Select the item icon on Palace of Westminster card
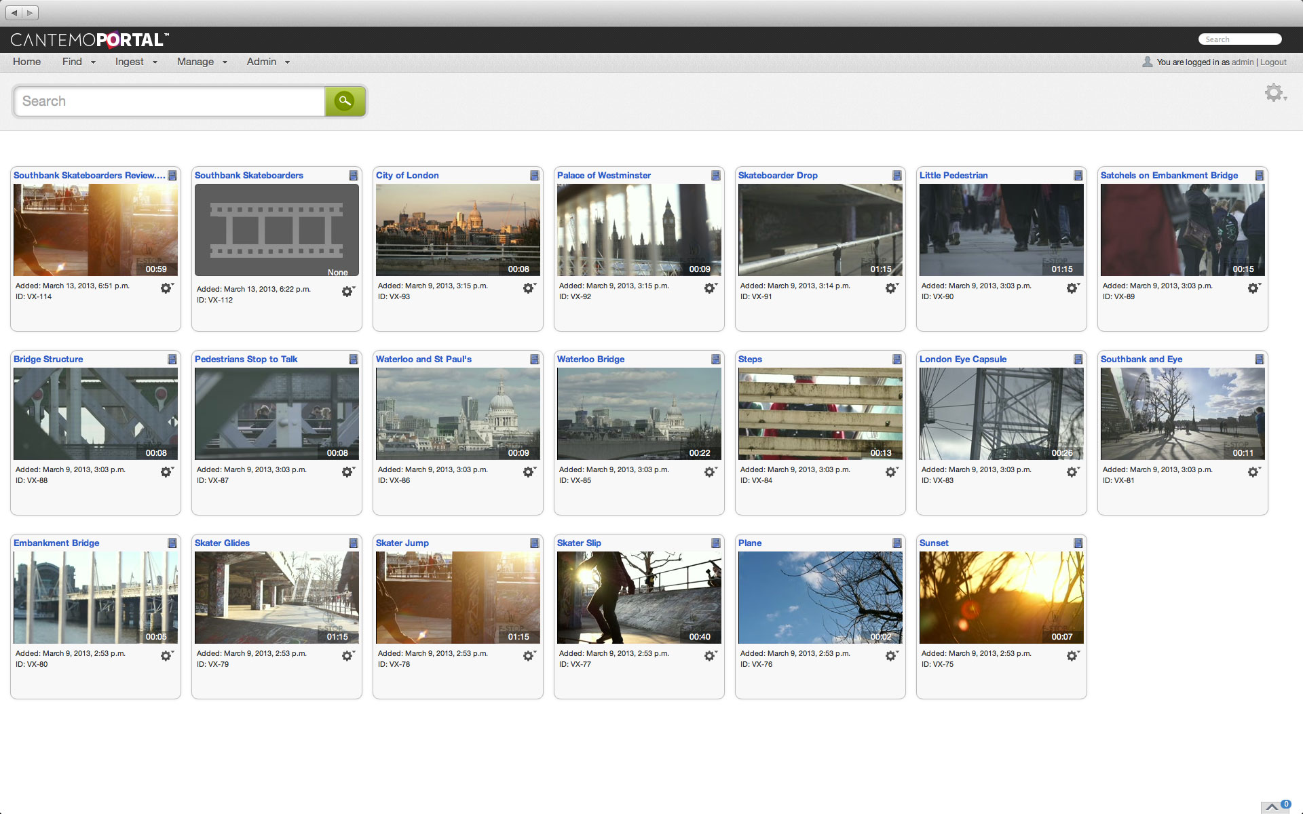The width and height of the screenshot is (1303, 814). (x=716, y=176)
